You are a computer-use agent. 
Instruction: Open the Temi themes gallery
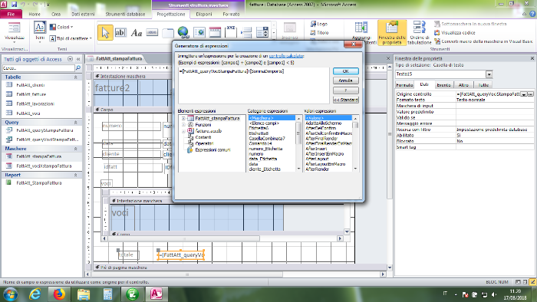pyautogui.click(x=40, y=31)
